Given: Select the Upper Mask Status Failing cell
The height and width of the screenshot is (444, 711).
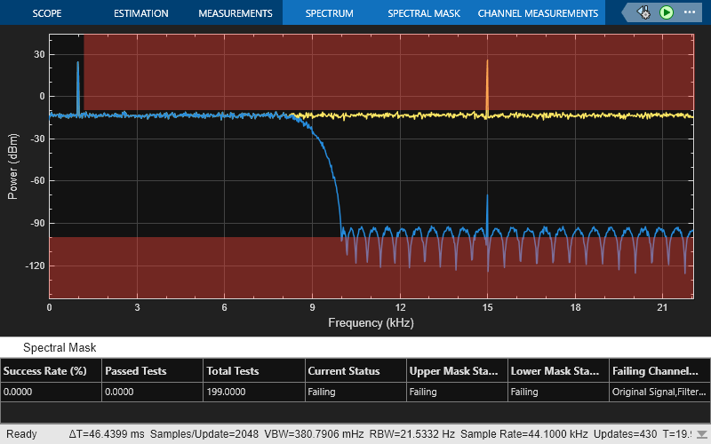Looking at the screenshot, I should [x=457, y=392].
